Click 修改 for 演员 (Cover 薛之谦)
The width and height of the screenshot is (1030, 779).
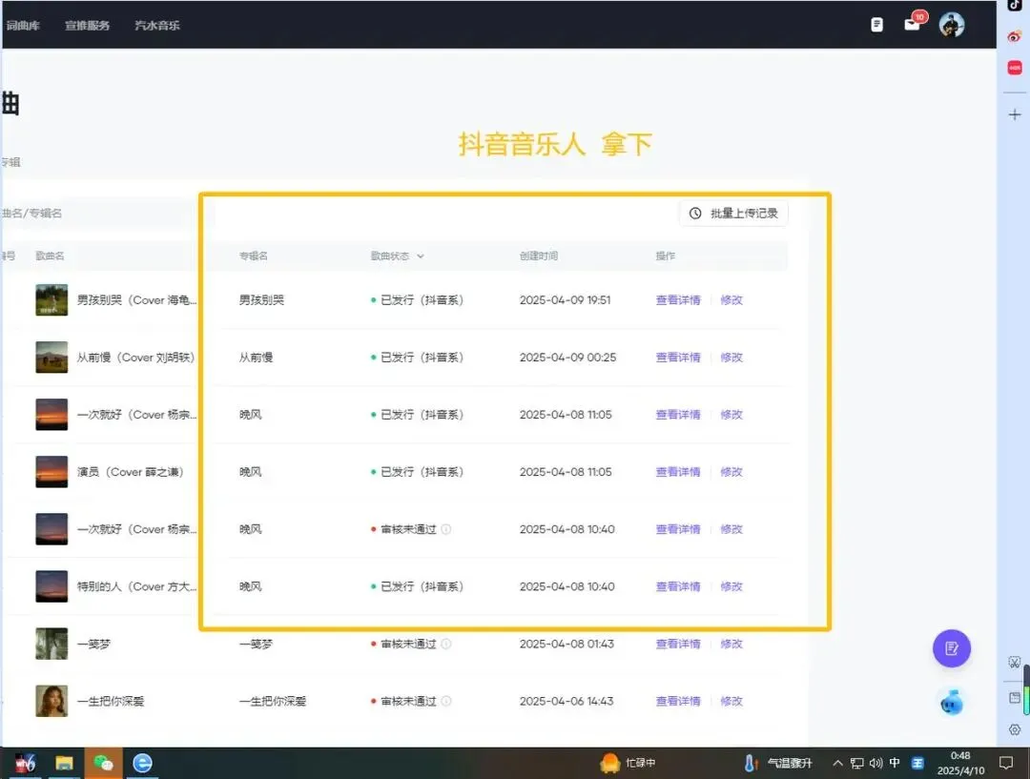coord(731,472)
